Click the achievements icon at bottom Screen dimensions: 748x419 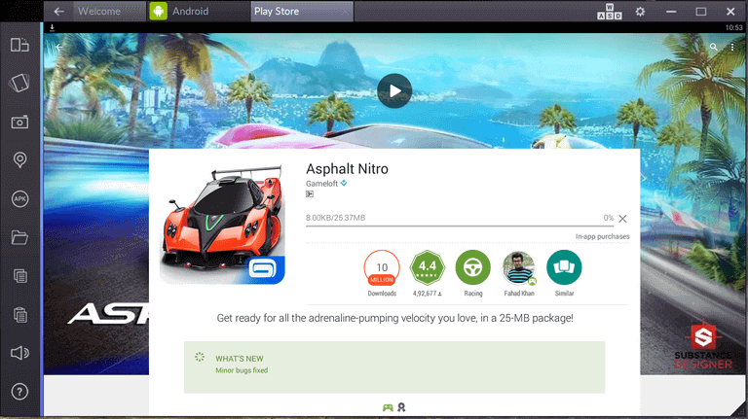click(401, 407)
